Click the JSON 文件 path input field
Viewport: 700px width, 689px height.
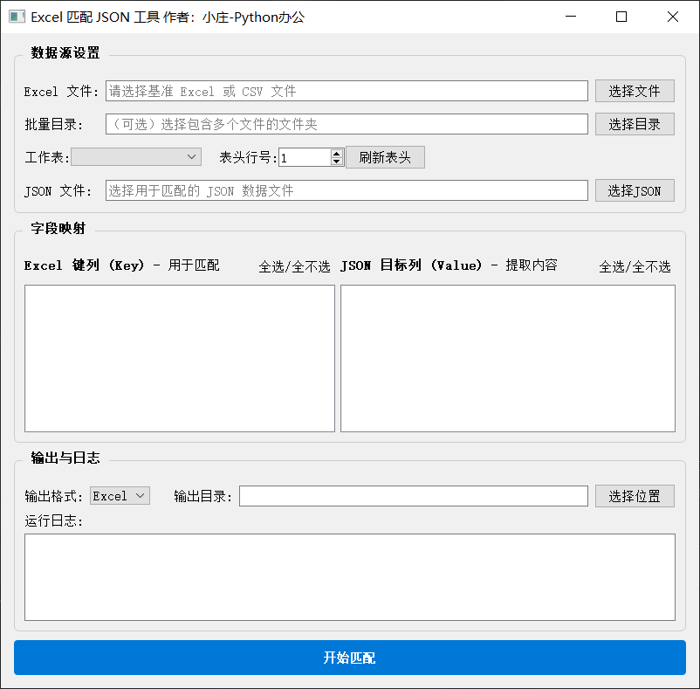(x=345, y=190)
